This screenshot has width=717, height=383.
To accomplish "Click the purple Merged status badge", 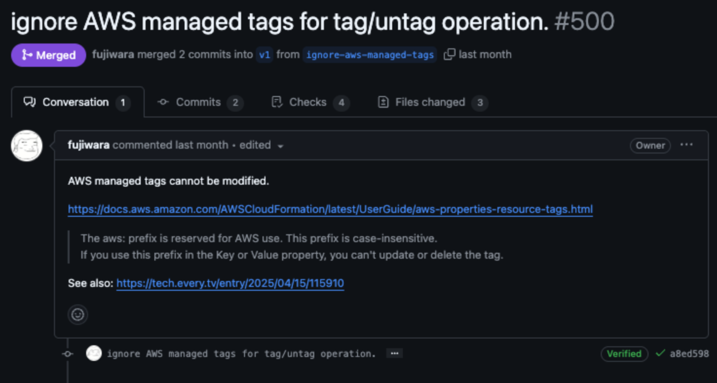I will (48, 55).
